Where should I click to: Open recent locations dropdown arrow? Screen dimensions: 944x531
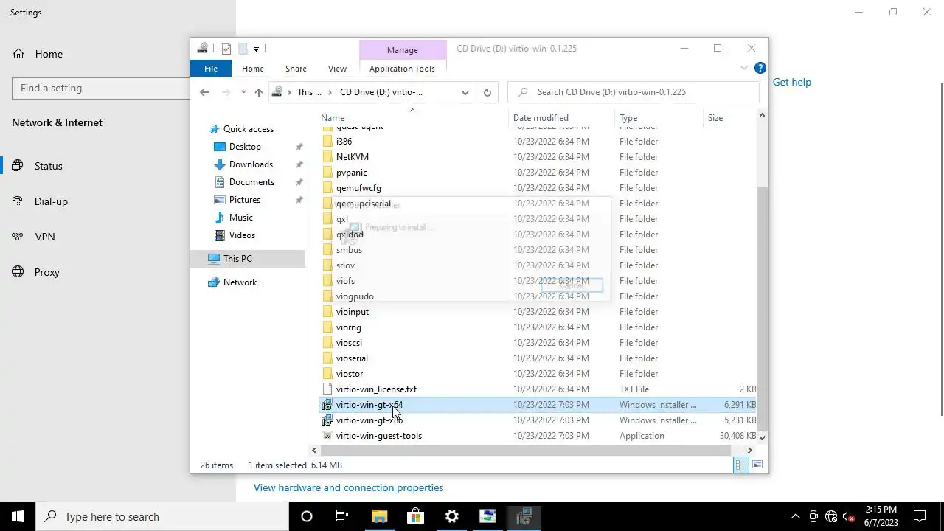[x=243, y=92]
